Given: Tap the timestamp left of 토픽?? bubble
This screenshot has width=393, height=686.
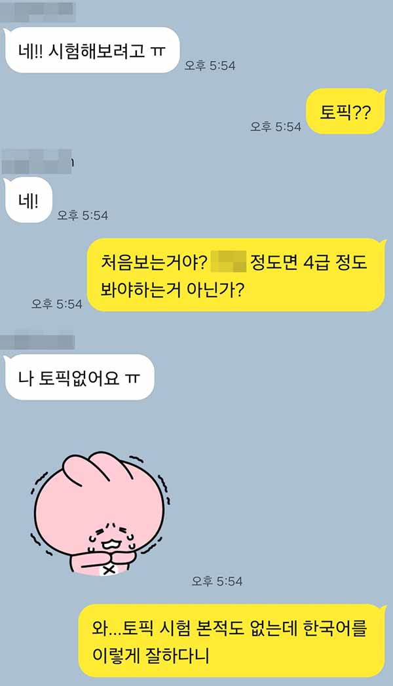Looking at the screenshot, I should tap(276, 127).
